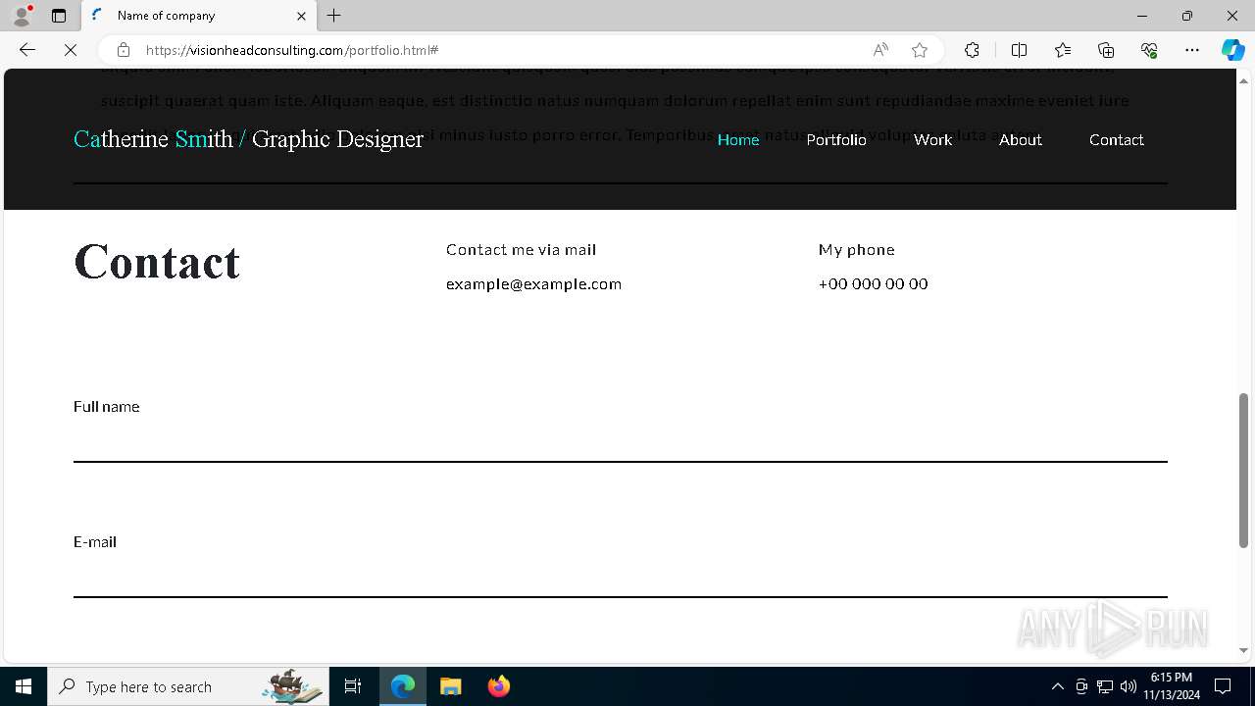Enable split screen view

(x=1019, y=50)
